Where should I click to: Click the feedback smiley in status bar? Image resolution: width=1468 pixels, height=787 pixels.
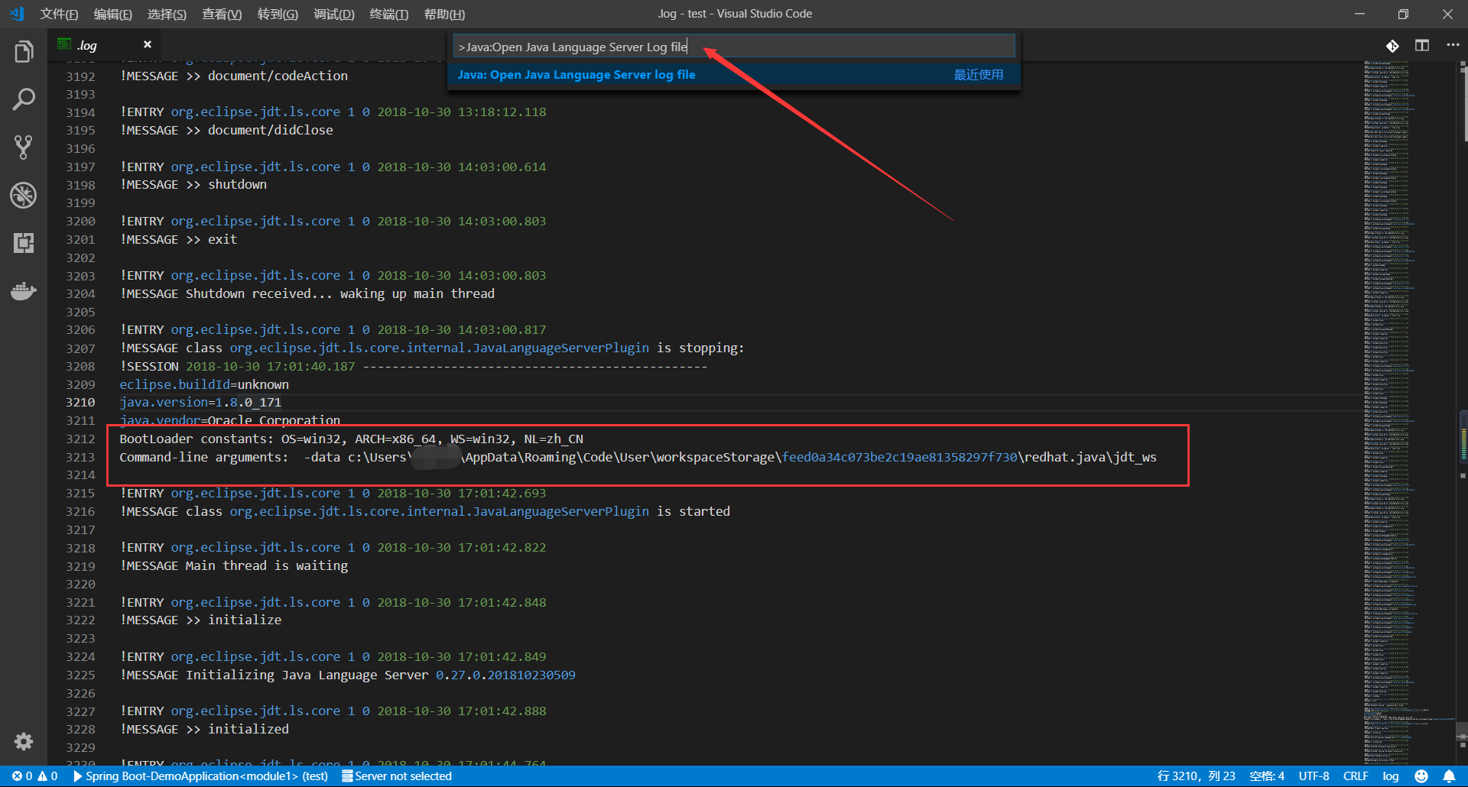click(1421, 776)
